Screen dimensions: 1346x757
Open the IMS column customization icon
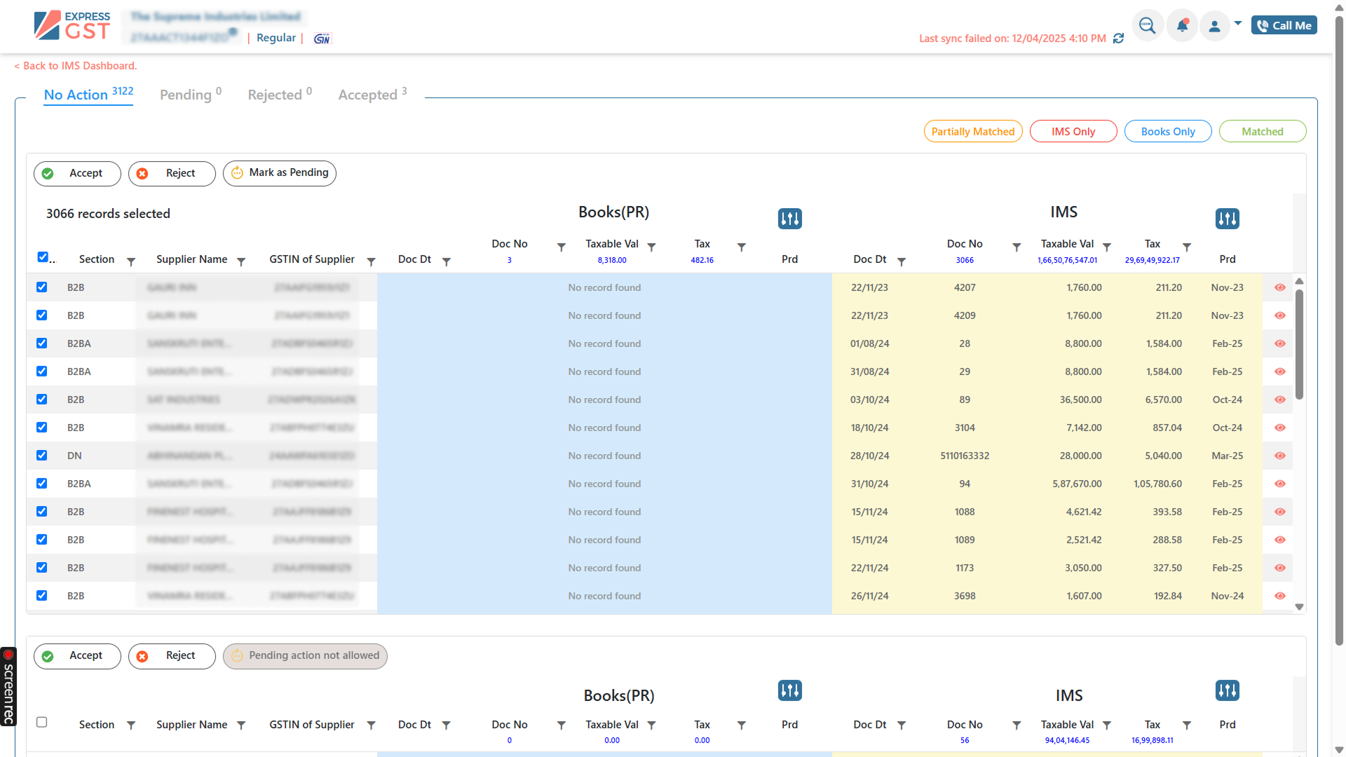(1227, 218)
